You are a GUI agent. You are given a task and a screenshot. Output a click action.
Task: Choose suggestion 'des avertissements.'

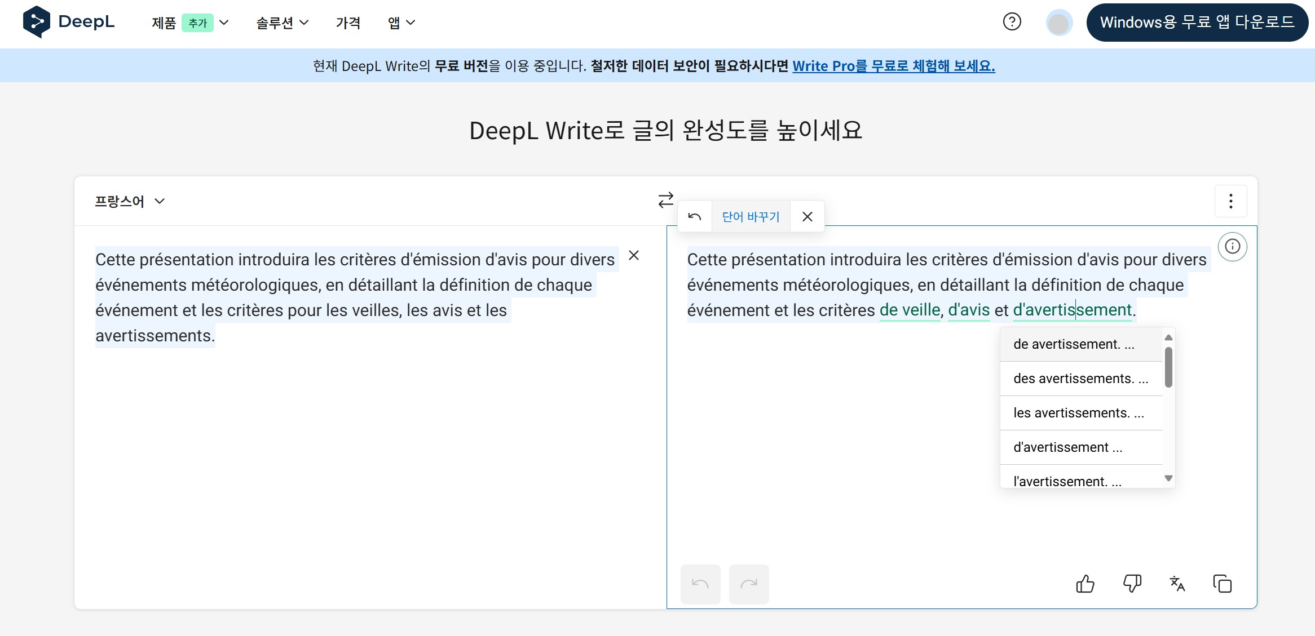(x=1081, y=379)
